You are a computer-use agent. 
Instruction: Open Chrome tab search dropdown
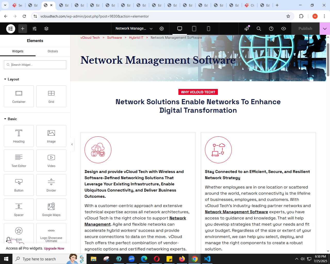point(5,5)
